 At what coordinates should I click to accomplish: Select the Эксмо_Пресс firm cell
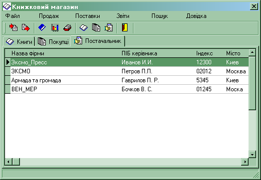(x=66, y=62)
